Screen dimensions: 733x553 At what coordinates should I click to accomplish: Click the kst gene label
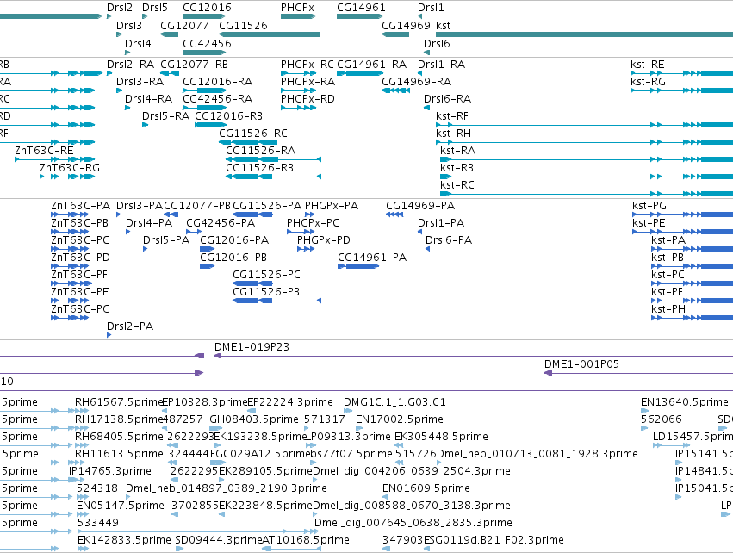[x=443, y=25]
